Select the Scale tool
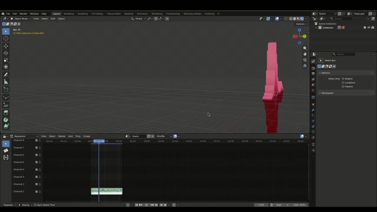This screenshot has width=377, height=212. pyautogui.click(x=6, y=60)
